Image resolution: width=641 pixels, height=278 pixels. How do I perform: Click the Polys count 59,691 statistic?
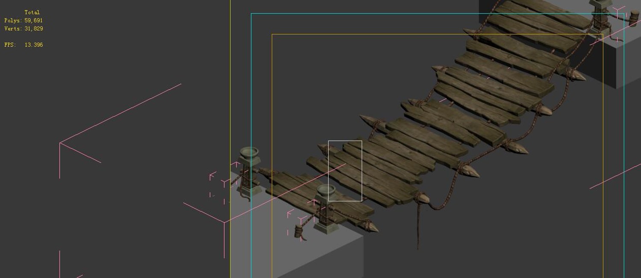[24, 20]
